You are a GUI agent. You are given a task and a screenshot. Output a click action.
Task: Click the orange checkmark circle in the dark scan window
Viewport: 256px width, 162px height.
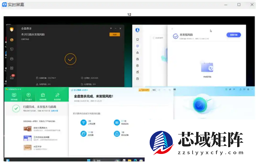pos(70,59)
